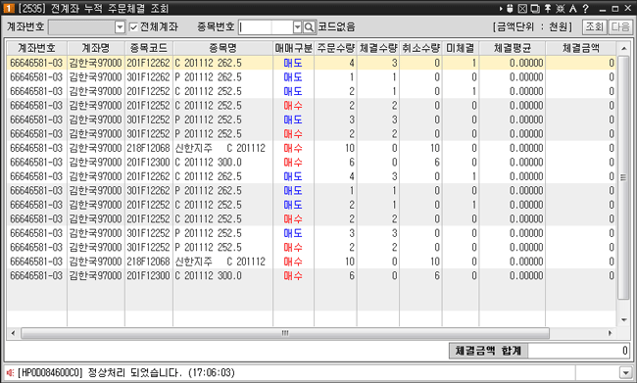637x383 pixels.
Task: Expand the 계좌번호 dropdown list
Action: point(120,27)
